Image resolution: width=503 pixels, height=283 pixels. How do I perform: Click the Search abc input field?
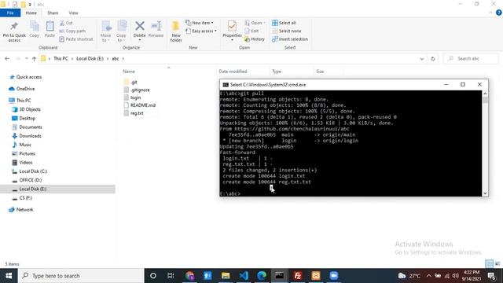[x=471, y=59]
